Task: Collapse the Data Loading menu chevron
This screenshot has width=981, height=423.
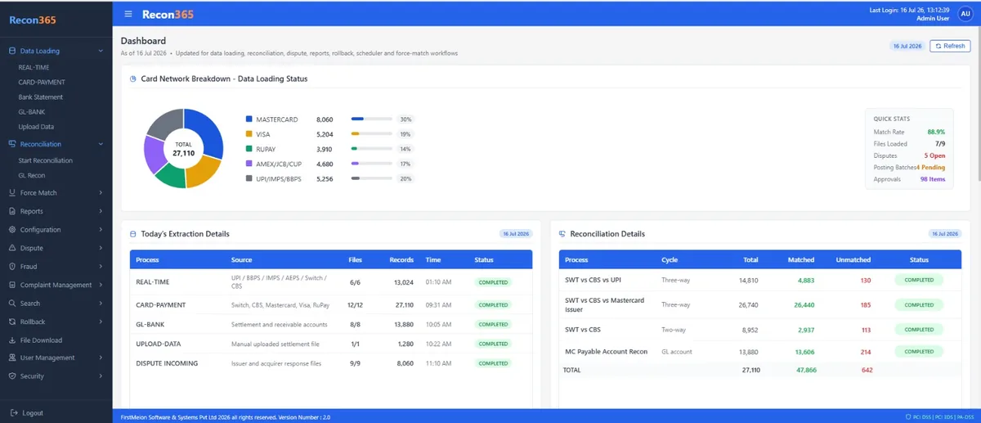Action: coord(100,51)
